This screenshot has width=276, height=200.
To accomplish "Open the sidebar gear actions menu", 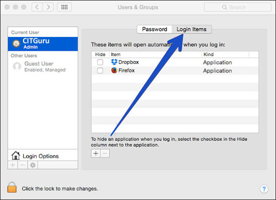I will pyautogui.click(x=32, y=165).
